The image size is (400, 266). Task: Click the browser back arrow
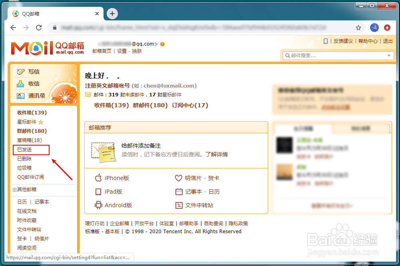(13, 28)
